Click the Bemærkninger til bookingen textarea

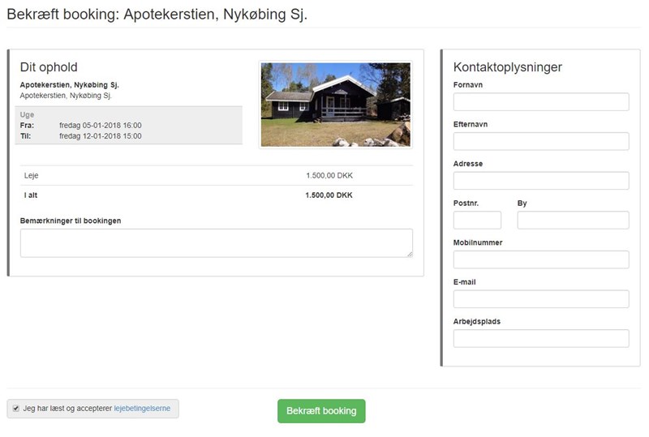click(x=217, y=243)
